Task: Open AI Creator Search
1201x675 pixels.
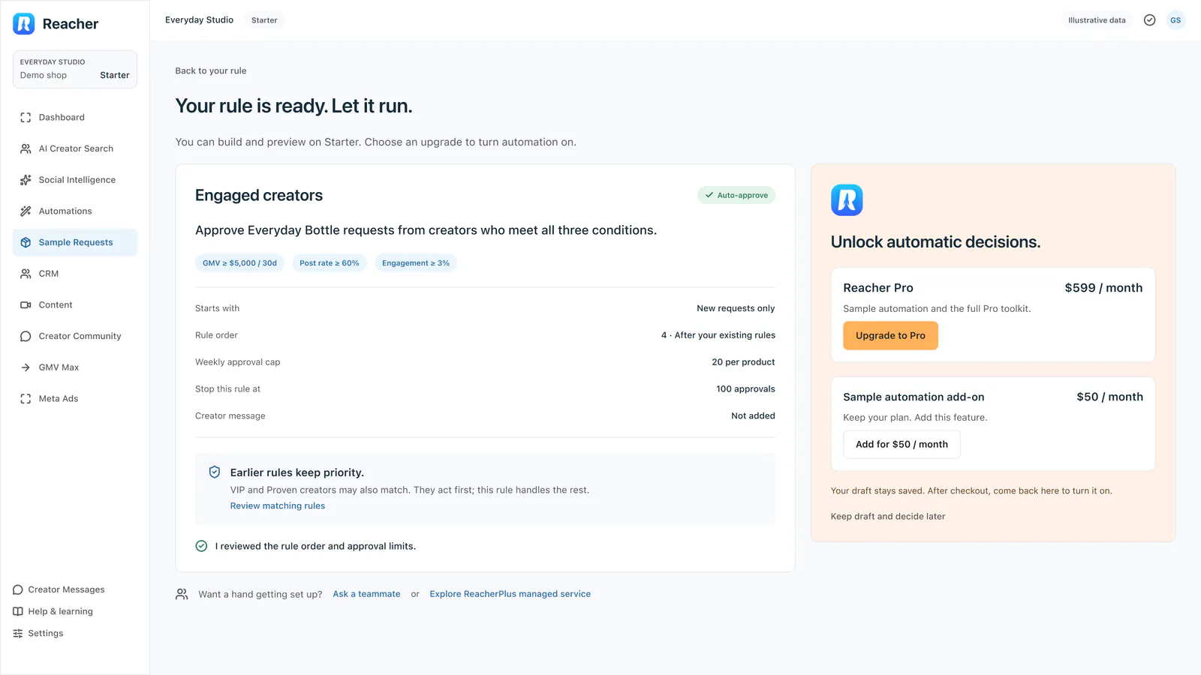Action: click(75, 148)
